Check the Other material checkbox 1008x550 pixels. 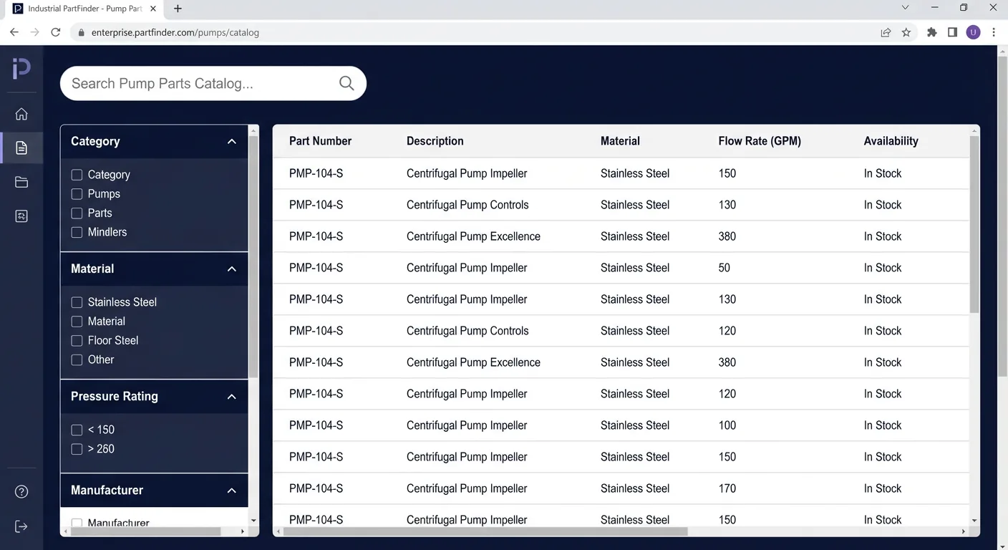tap(77, 360)
